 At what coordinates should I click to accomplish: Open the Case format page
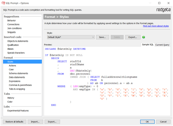coord(11,69)
